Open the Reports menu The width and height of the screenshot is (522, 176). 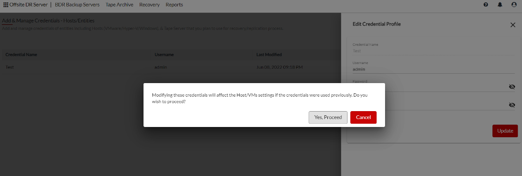click(x=174, y=5)
